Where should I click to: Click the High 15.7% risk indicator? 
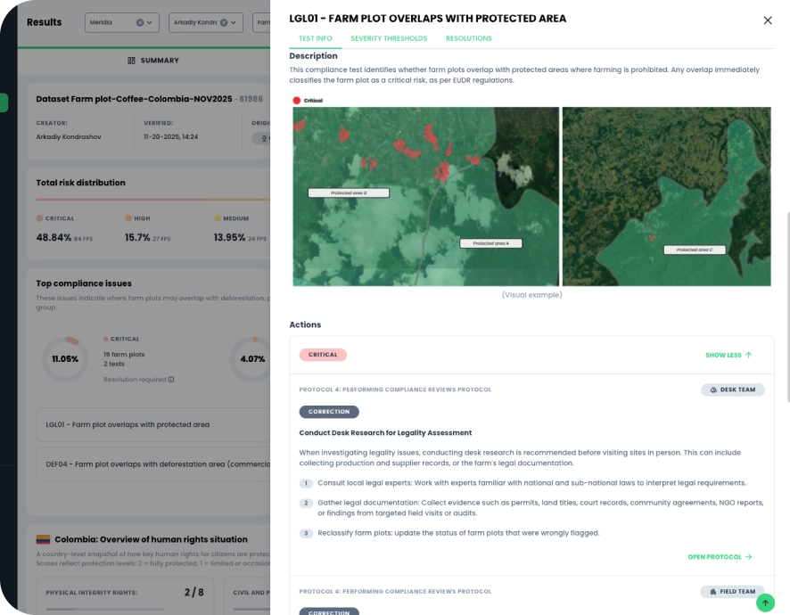pyautogui.click(x=148, y=231)
